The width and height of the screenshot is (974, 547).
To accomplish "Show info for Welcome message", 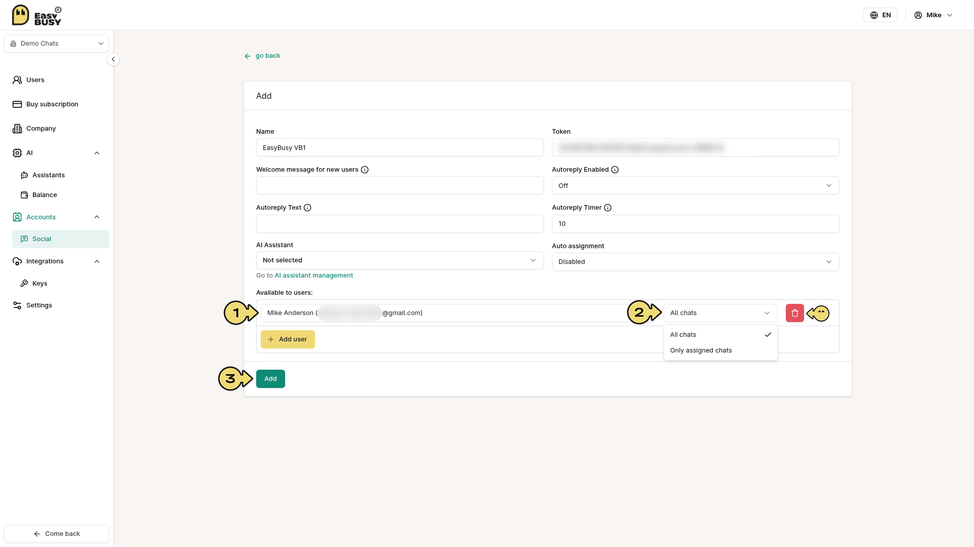I will click(365, 170).
